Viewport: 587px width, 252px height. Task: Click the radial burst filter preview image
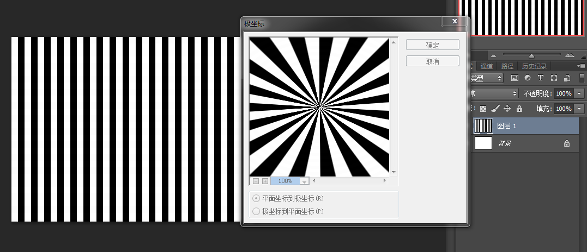(319, 106)
